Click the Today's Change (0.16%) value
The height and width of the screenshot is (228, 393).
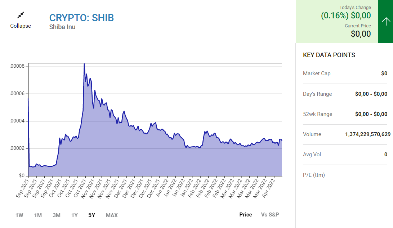[x=346, y=15]
